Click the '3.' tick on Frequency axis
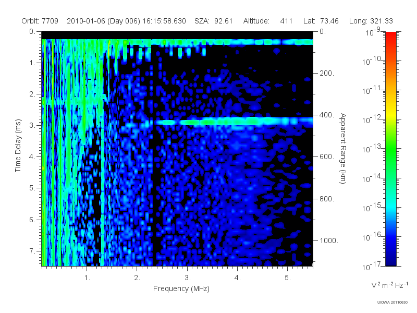Image resolution: width=417 pixels, height=313 pixels. click(188, 278)
